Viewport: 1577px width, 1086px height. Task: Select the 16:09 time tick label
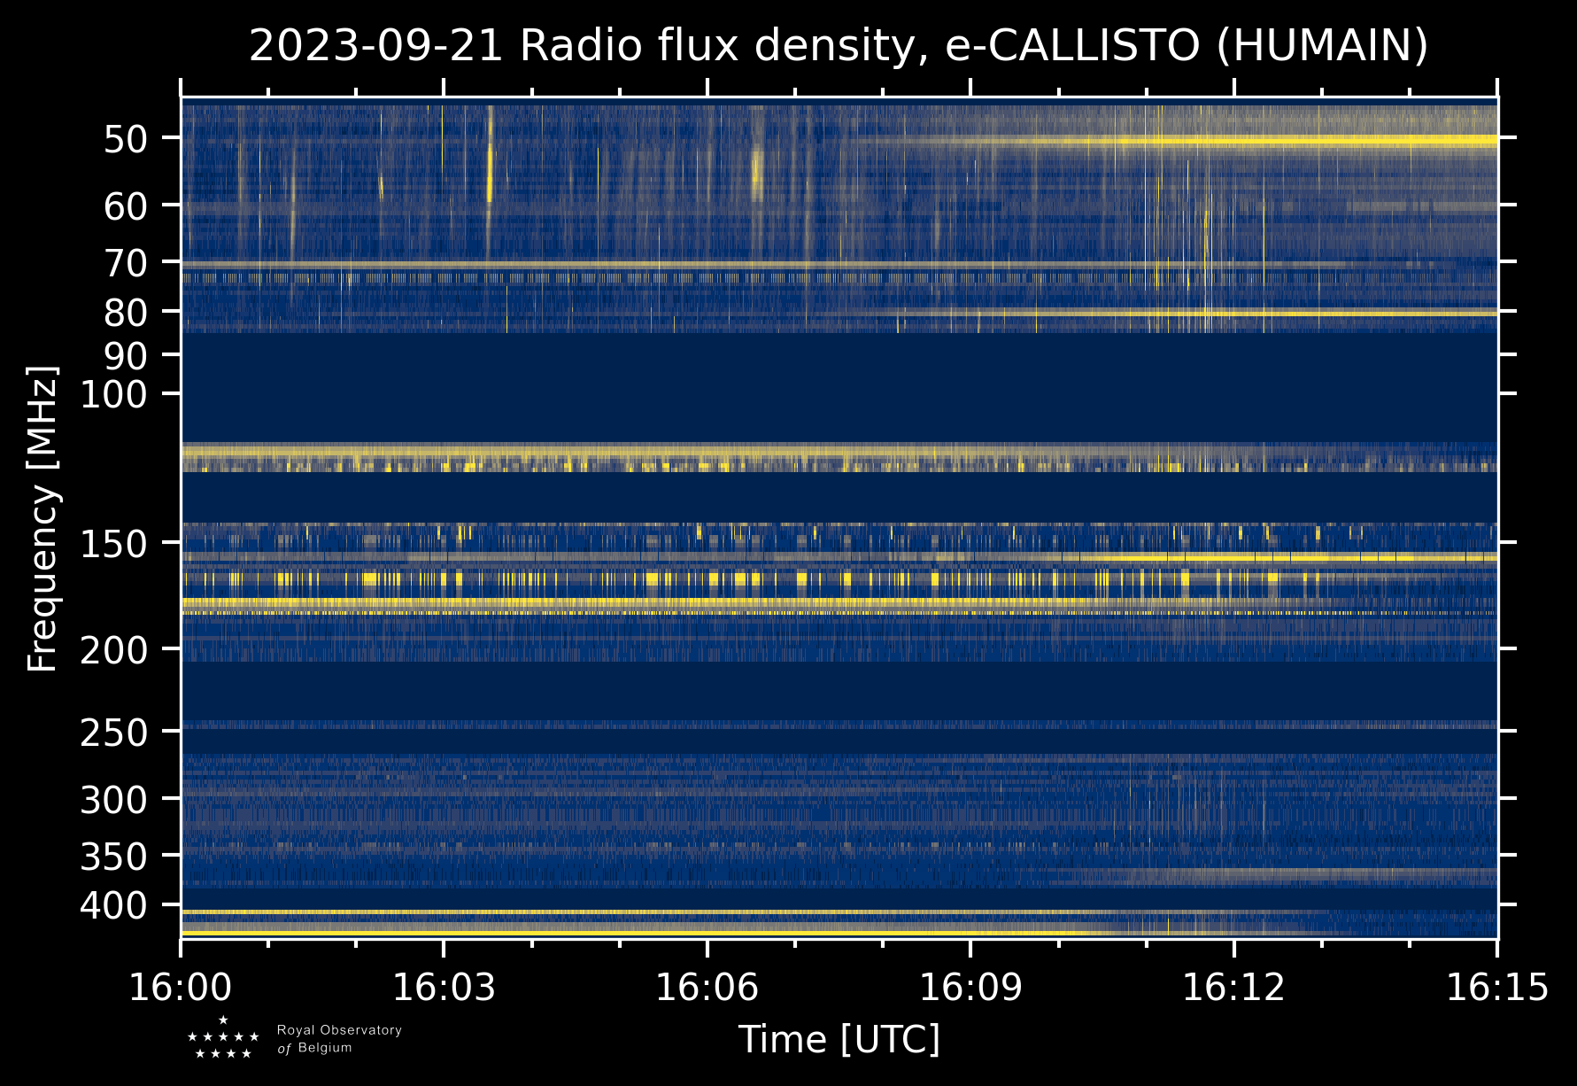[x=970, y=988]
